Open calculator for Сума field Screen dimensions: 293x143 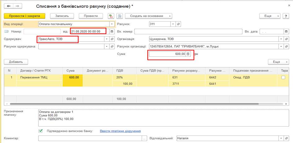(188, 54)
